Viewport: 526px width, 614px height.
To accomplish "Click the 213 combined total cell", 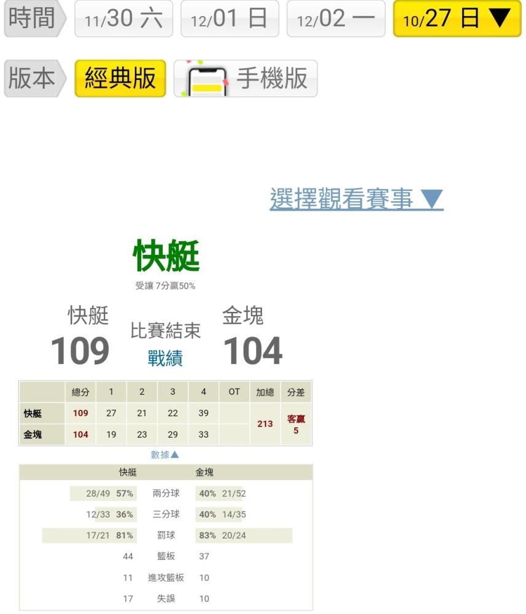I will 265,424.
